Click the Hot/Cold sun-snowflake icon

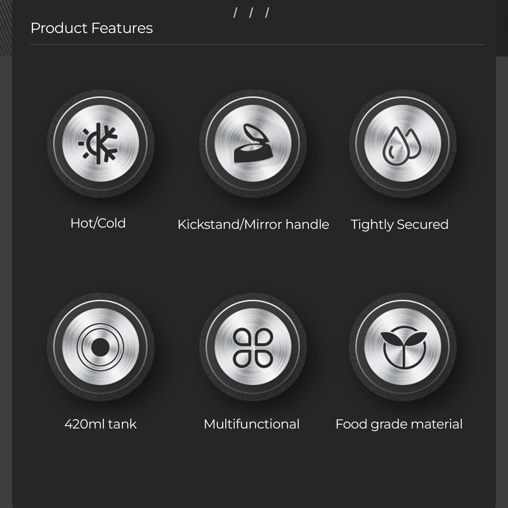[98, 144]
